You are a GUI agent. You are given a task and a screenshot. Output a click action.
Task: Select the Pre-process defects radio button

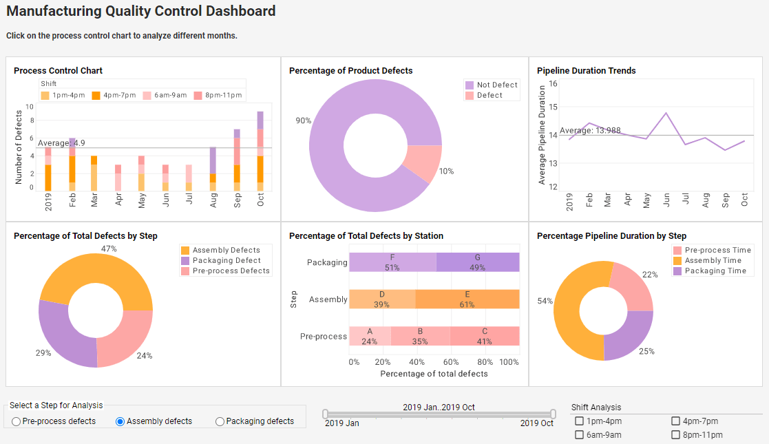[15, 421]
